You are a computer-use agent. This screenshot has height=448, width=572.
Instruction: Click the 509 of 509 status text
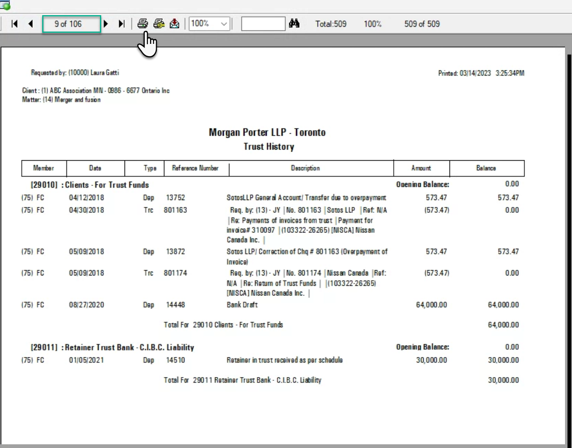[x=422, y=24]
